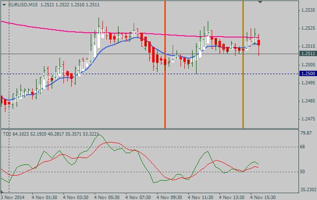Click the TDI indicator label text
317x200 pixels.
51,134
